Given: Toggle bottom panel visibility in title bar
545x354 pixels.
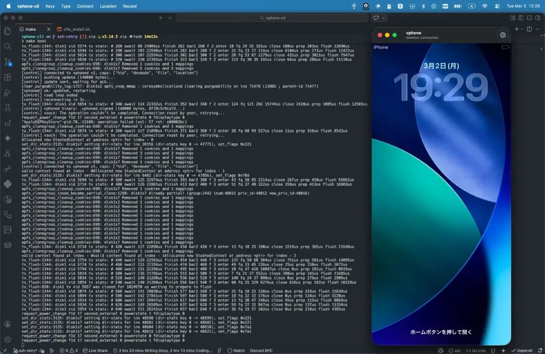Looking at the screenshot, I should [529, 18].
